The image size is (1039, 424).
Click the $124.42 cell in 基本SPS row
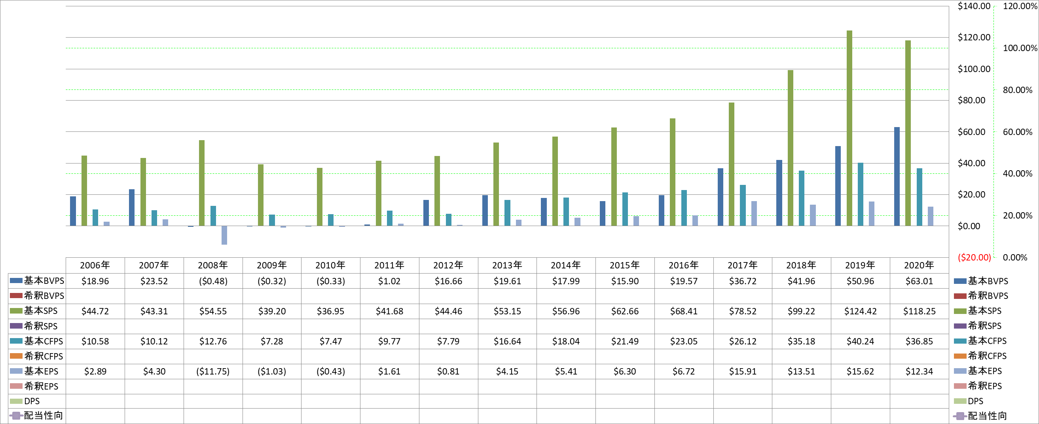pyautogui.click(x=860, y=311)
